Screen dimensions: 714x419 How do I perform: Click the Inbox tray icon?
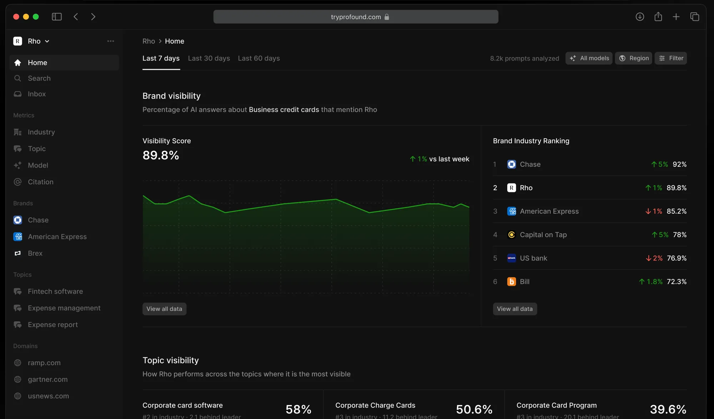click(17, 94)
